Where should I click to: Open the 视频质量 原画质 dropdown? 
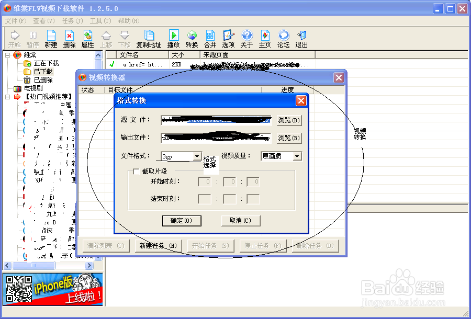(297, 156)
